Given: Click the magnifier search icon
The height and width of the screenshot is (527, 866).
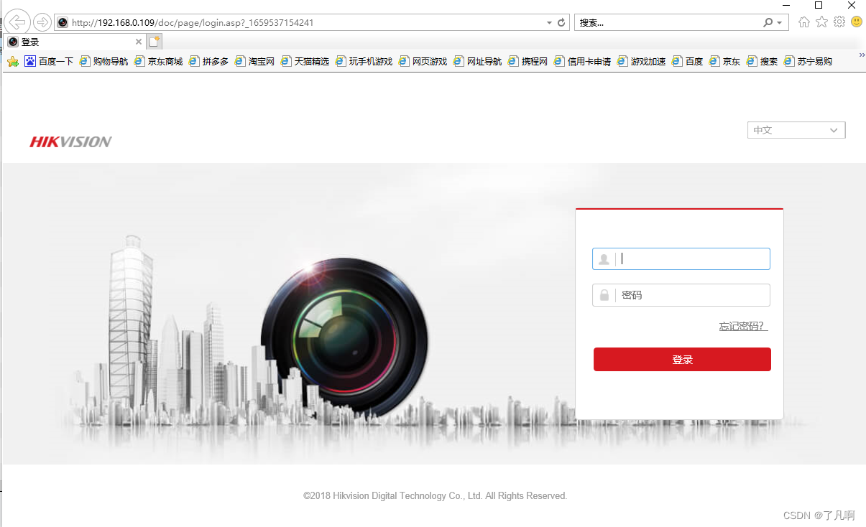Looking at the screenshot, I should pos(768,23).
